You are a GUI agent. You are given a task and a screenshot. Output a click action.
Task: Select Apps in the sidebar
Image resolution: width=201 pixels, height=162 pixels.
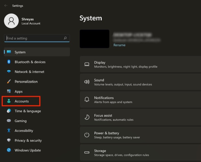click(x=37, y=91)
